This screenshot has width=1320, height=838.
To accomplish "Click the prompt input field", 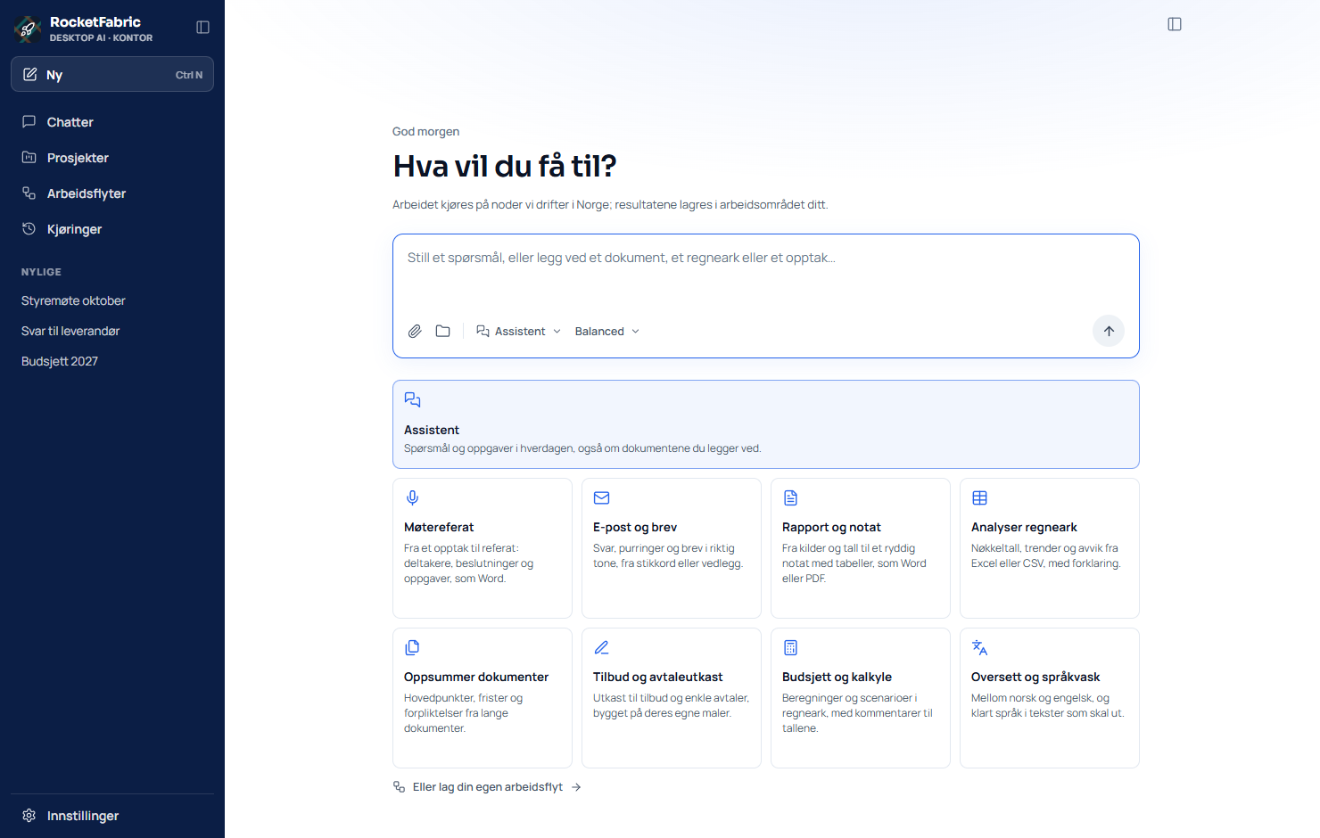I will 765,272.
